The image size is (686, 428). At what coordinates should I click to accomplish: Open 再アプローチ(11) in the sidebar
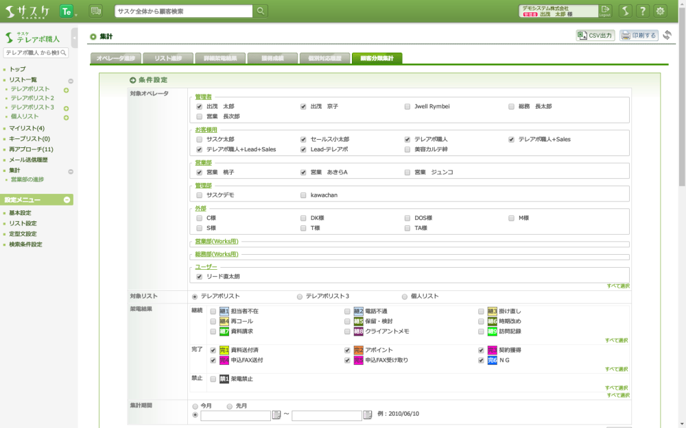31,149
